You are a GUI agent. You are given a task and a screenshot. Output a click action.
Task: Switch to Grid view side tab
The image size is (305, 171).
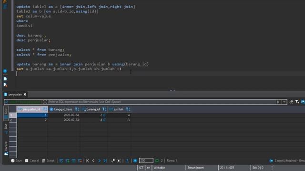6,114
